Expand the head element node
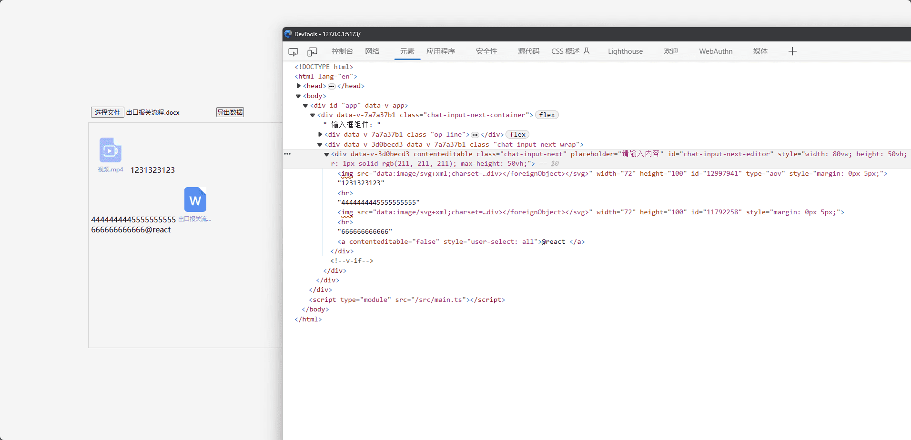This screenshot has width=911, height=440. 298,86
